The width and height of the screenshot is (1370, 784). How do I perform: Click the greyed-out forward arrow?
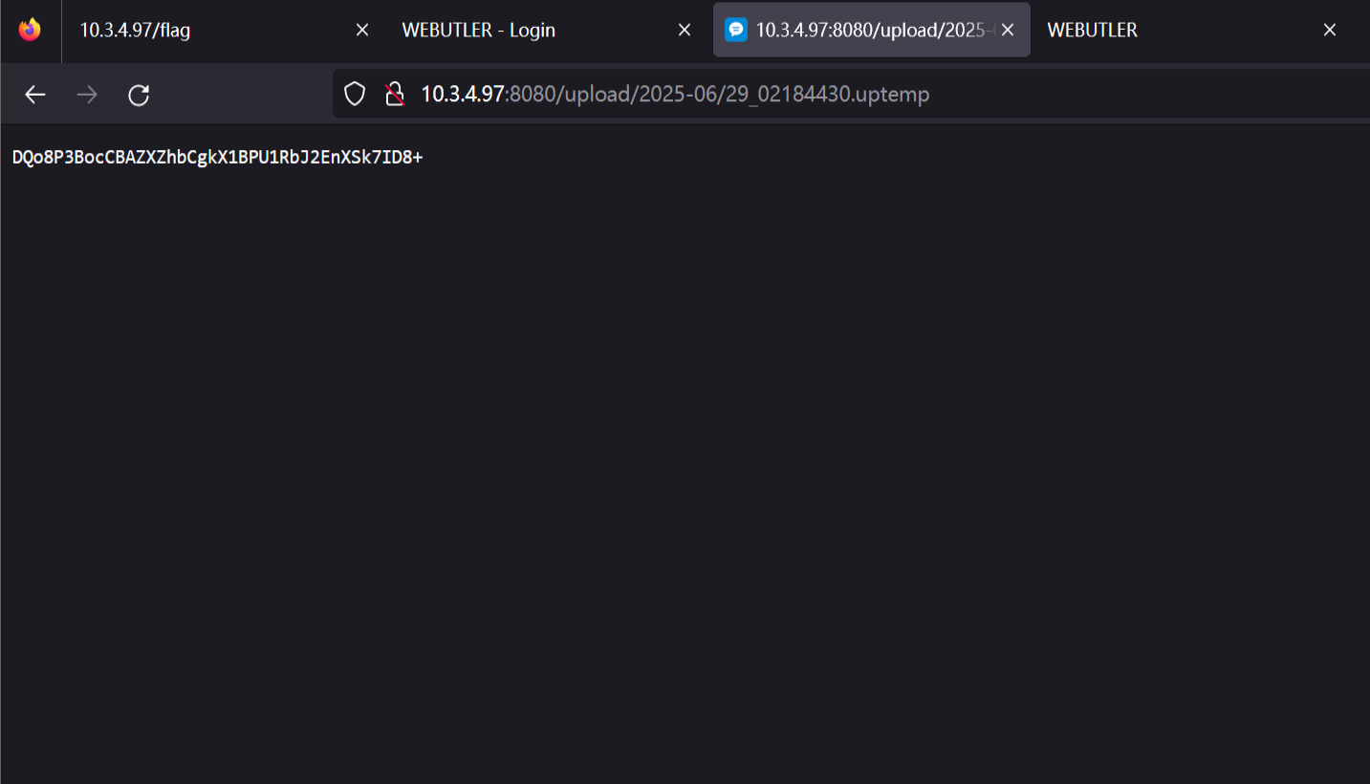pos(87,95)
